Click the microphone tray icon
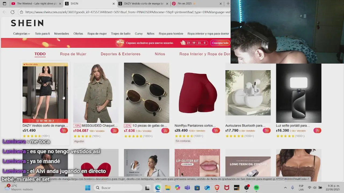 coord(292,188)
